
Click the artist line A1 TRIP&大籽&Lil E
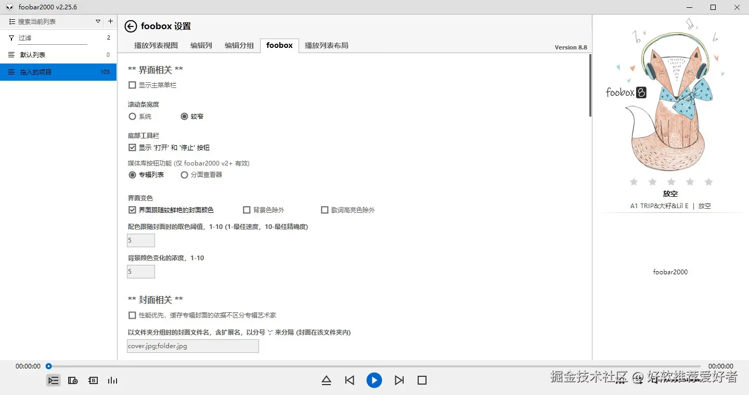point(659,206)
